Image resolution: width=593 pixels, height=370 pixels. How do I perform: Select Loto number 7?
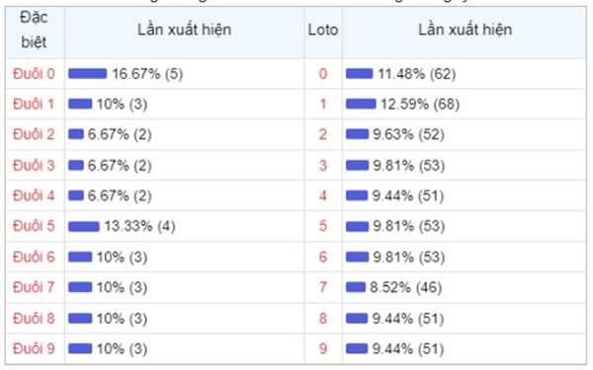[322, 287]
